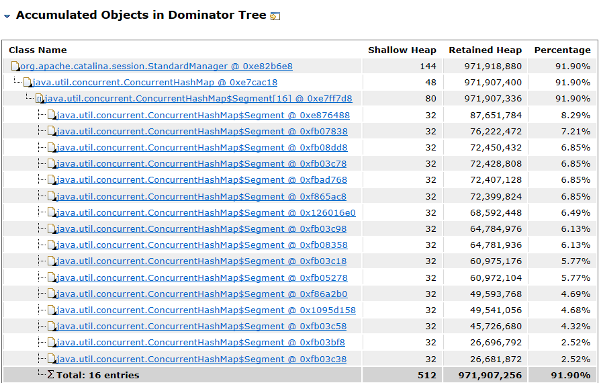Click the Percentage column header
The height and width of the screenshot is (383, 599).
point(562,50)
